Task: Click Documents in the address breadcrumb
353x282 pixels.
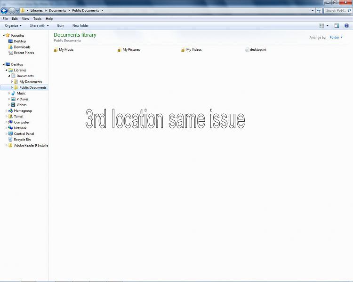Action: (57, 10)
